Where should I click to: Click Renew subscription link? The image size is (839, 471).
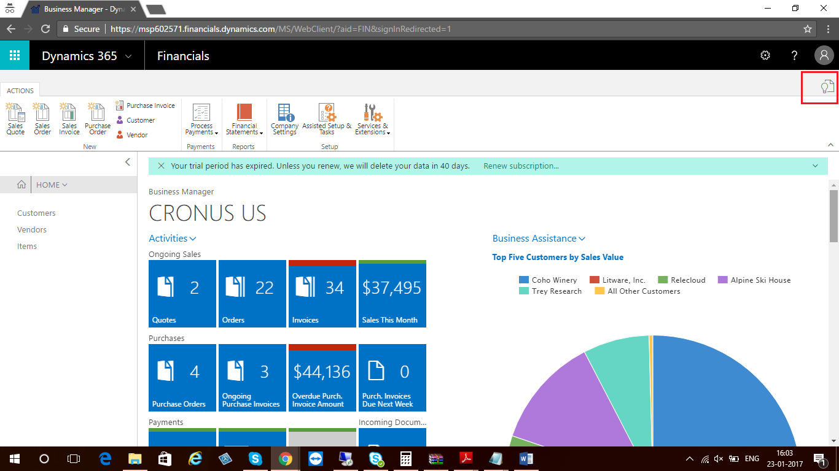pos(521,166)
